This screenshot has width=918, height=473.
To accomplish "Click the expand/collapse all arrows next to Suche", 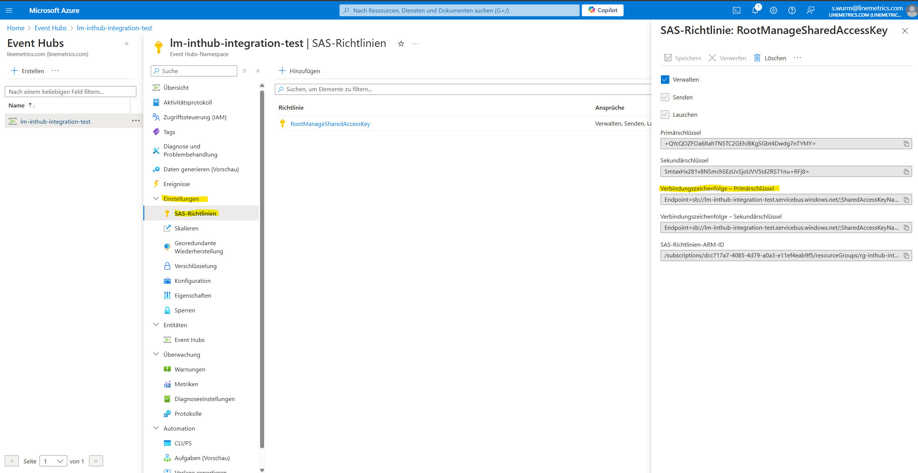I will pyautogui.click(x=245, y=71).
